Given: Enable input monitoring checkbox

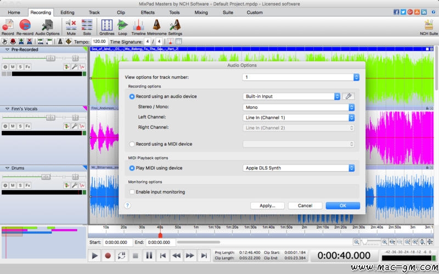Looking at the screenshot, I should coord(132,192).
